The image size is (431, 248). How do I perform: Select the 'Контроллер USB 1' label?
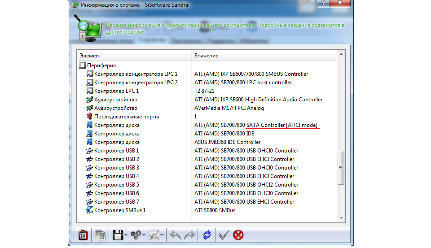117,151
